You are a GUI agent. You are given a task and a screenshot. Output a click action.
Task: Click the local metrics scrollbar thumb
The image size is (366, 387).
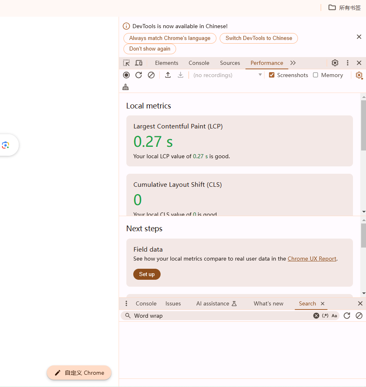coord(364,125)
